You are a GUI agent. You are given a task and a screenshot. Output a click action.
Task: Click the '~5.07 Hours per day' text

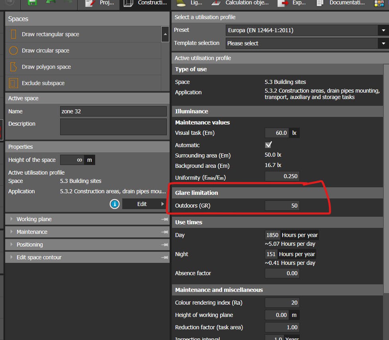(x=290, y=244)
